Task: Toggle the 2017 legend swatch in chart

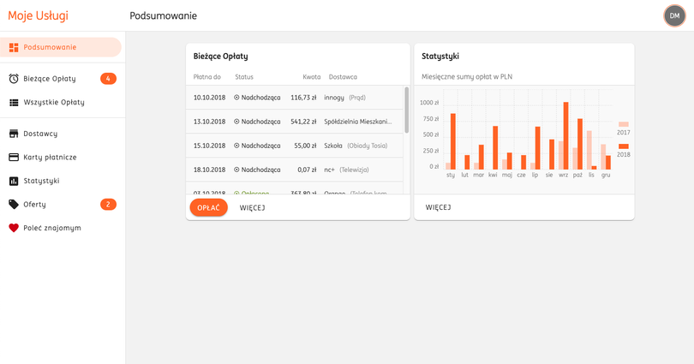Action: [x=624, y=124]
